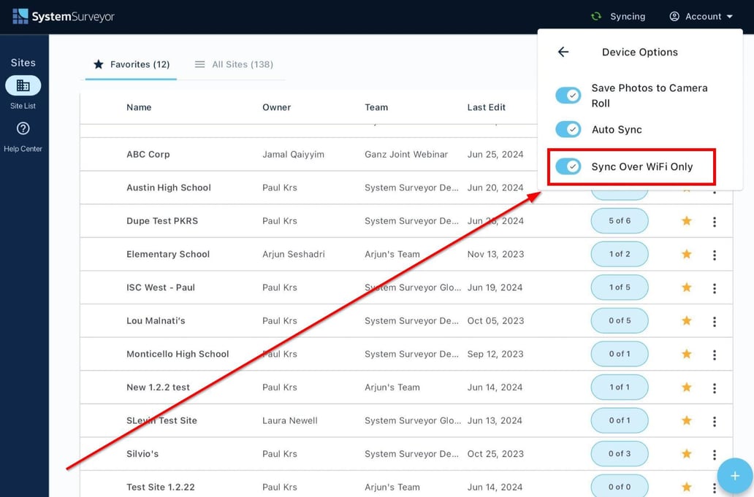Sort by the Last Edit column header
This screenshot has height=497, width=754.
(x=486, y=107)
